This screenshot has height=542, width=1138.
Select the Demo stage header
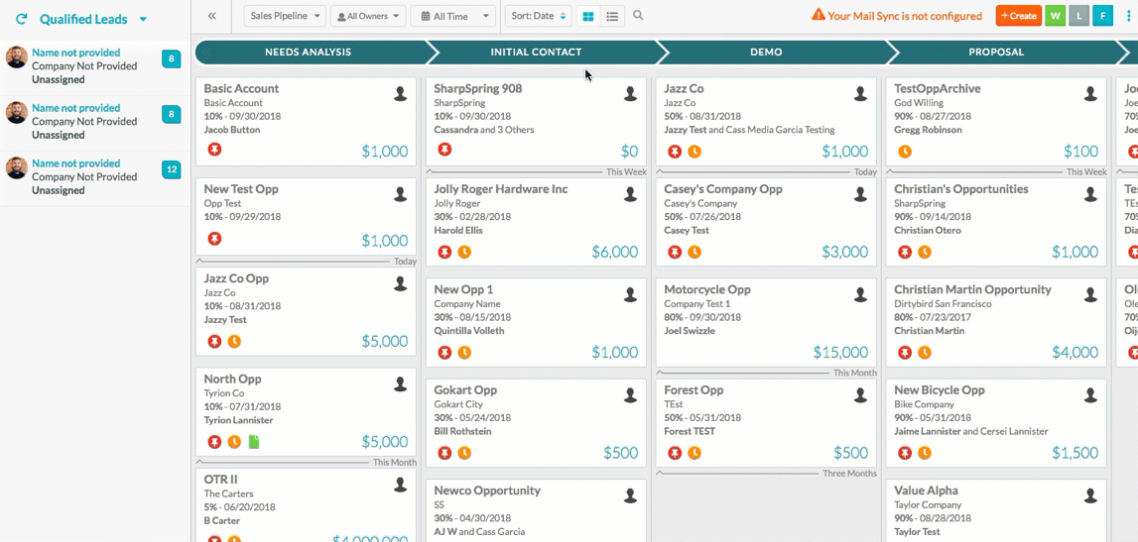(766, 52)
